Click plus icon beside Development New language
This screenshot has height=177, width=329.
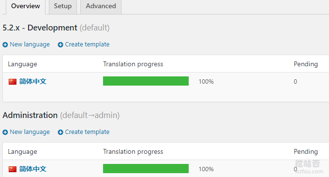(5, 44)
